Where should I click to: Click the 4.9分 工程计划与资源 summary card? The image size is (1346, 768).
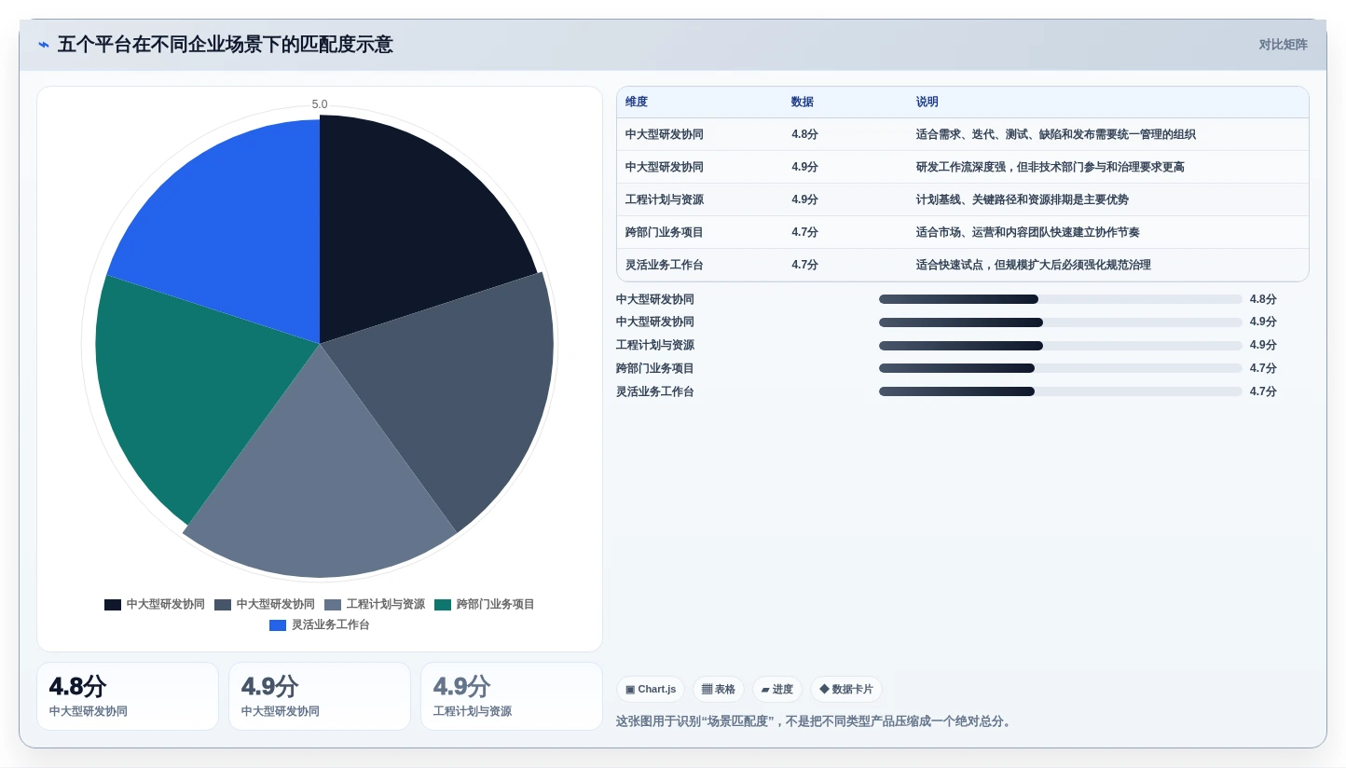[512, 696]
